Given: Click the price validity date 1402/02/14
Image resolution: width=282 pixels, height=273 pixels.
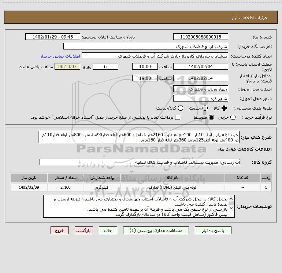Looking at the screenshot, I should click(x=201, y=78).
